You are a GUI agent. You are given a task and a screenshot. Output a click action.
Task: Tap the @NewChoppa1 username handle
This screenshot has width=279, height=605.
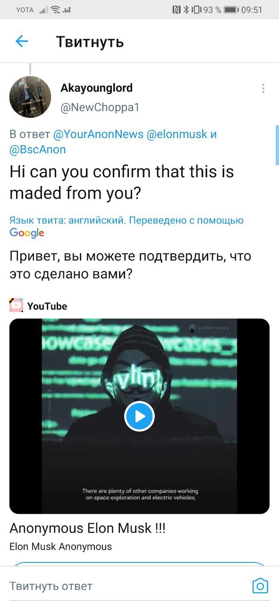point(100,108)
